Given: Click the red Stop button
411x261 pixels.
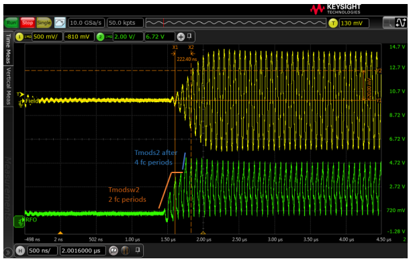Looking at the screenshot, I should pyautogui.click(x=28, y=23).
